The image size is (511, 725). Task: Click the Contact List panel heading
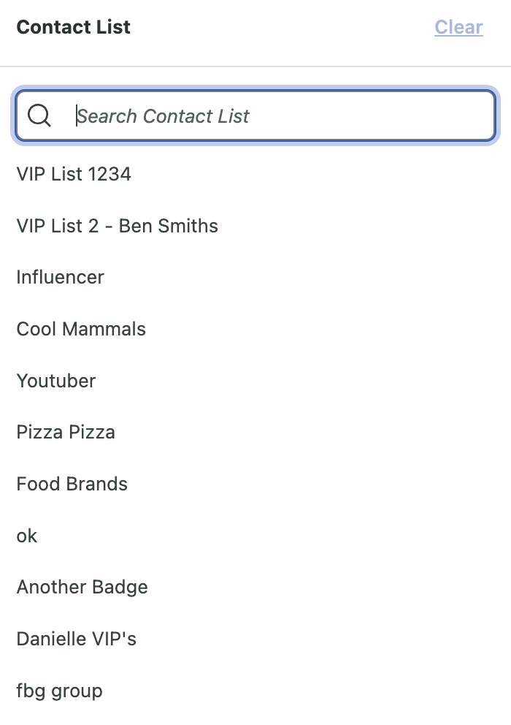click(74, 27)
